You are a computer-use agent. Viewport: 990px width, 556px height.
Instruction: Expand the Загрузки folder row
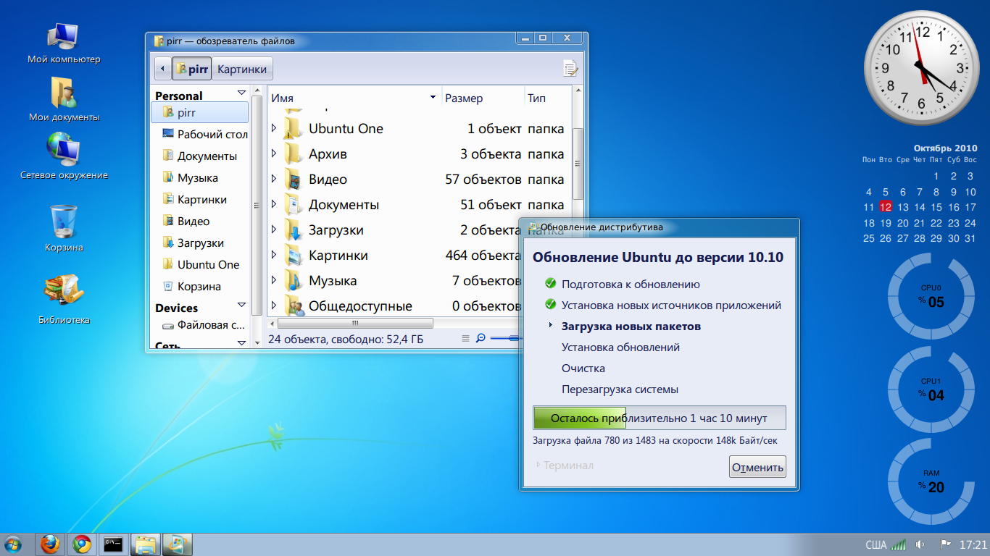coord(274,229)
